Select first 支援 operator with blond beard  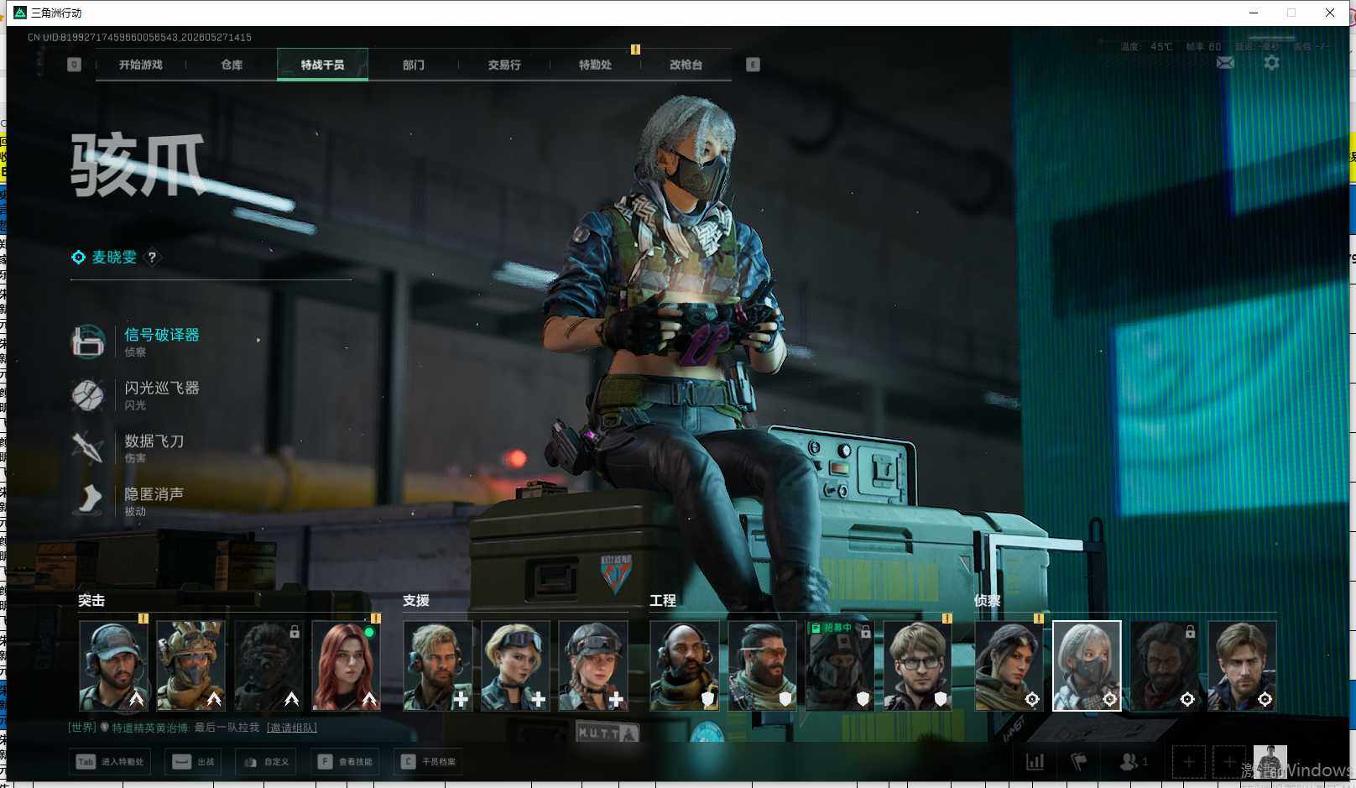point(438,665)
